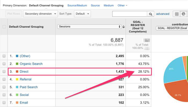This screenshot has height=107, width=188.
Task: Open the Organic Search channel link
Action: click(x=31, y=64)
